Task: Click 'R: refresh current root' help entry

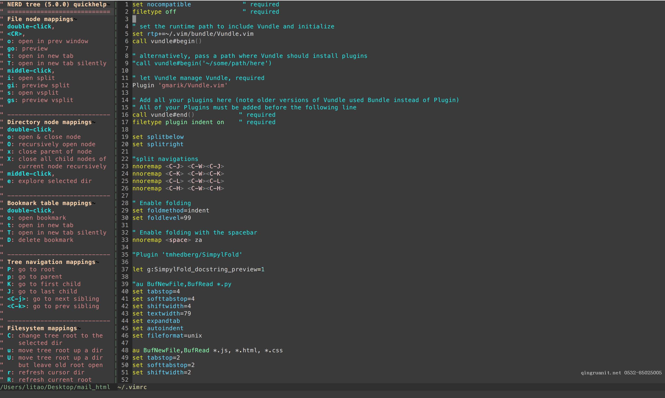Action: (49, 380)
